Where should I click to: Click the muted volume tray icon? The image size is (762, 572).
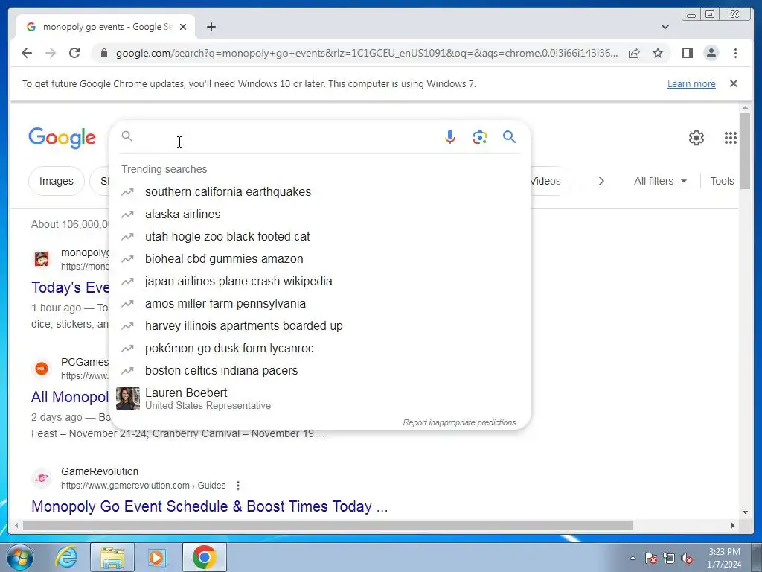(x=687, y=559)
